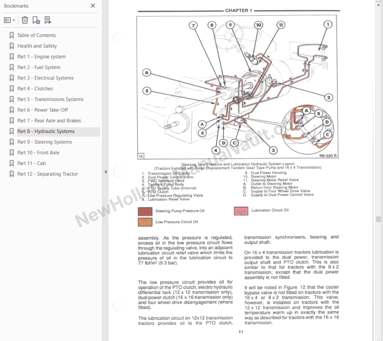Add a new bookmark
The image size is (383, 341).
[36, 20]
